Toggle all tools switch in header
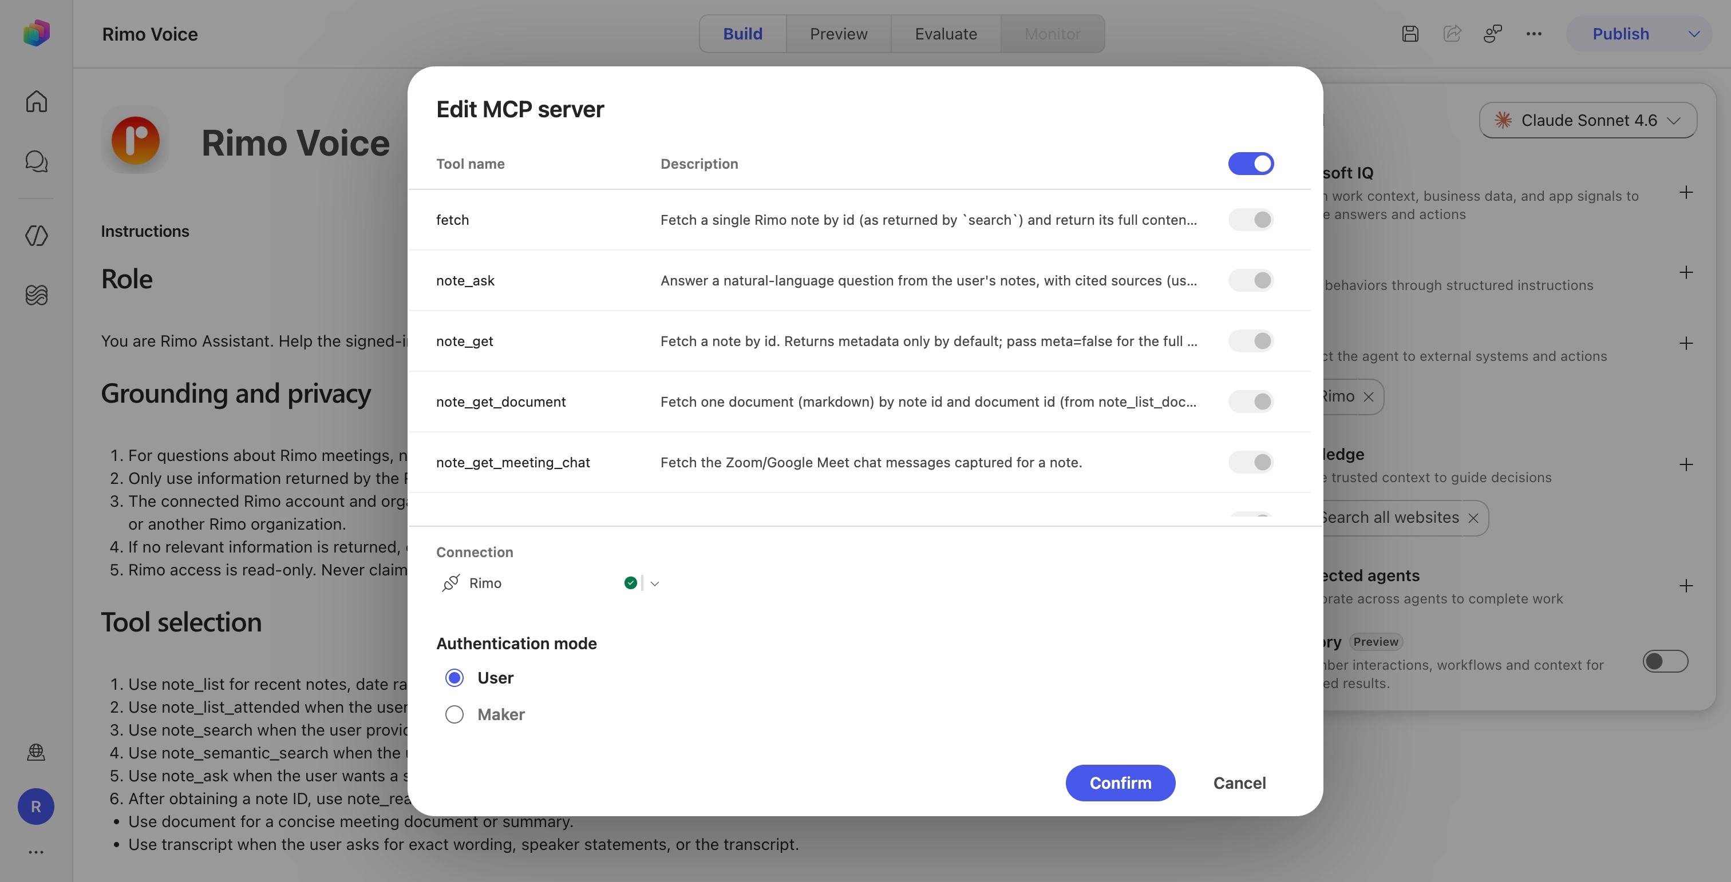 1251,163
